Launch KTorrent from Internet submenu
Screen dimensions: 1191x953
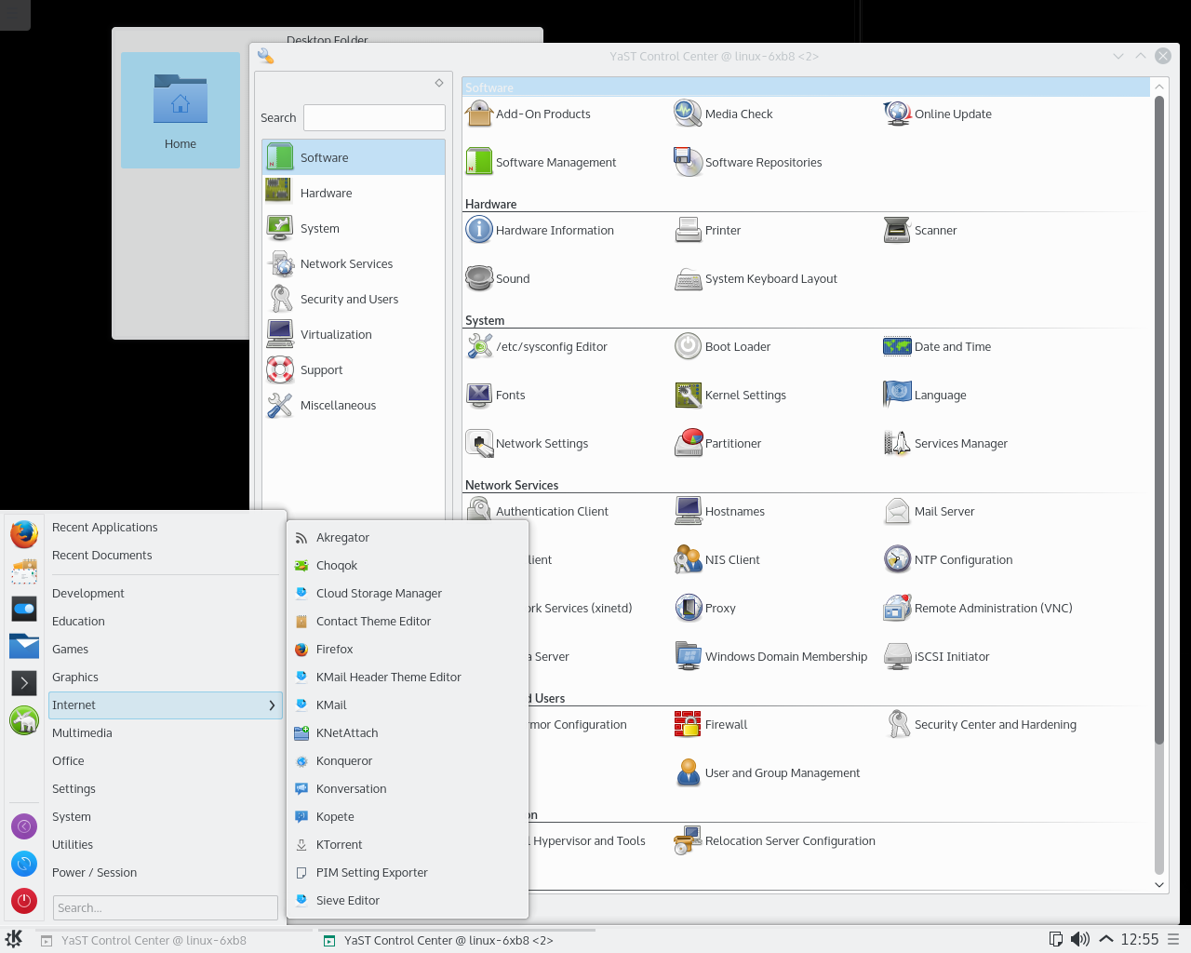(x=408, y=845)
